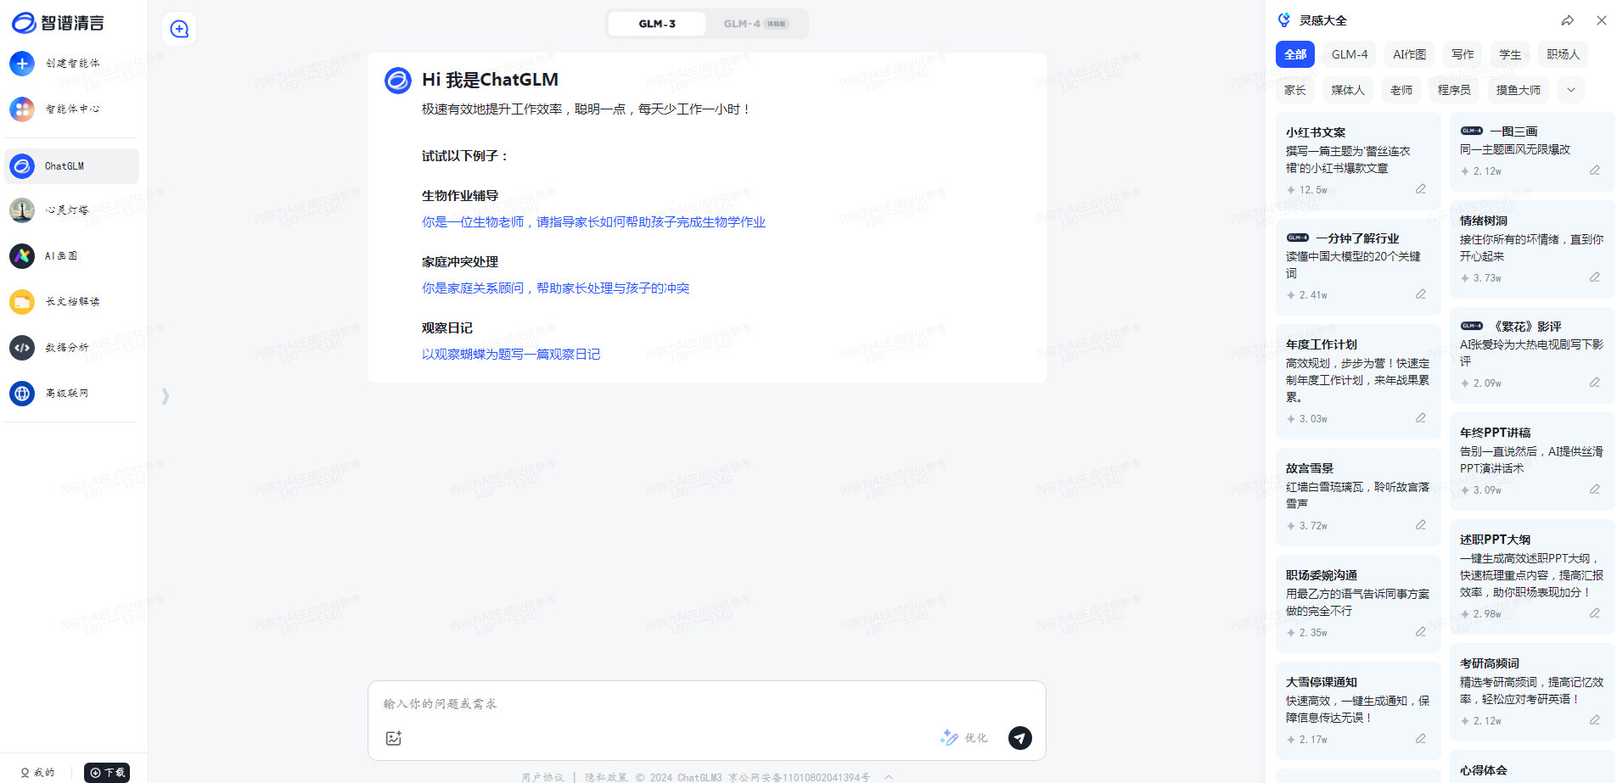Click the new conversation plus icon
Image resolution: width=1617 pixels, height=783 pixels.
[x=179, y=29]
